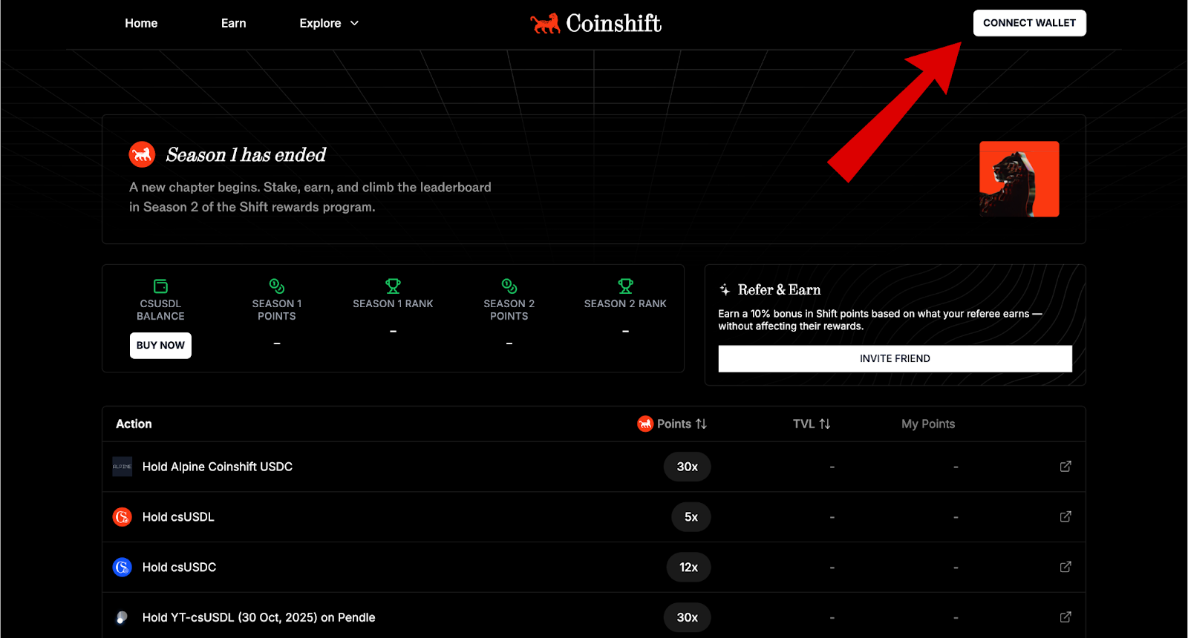Sort by Points using the arrows icon

[701, 424]
